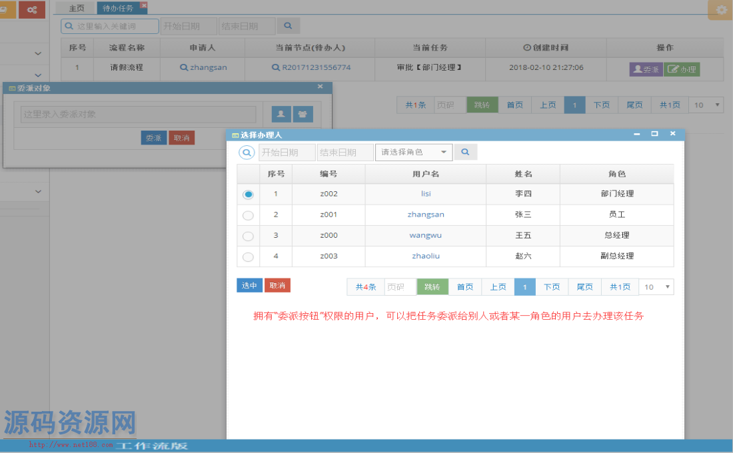Click 下页 in the dialog pager
The image size is (733, 453).
click(x=552, y=286)
